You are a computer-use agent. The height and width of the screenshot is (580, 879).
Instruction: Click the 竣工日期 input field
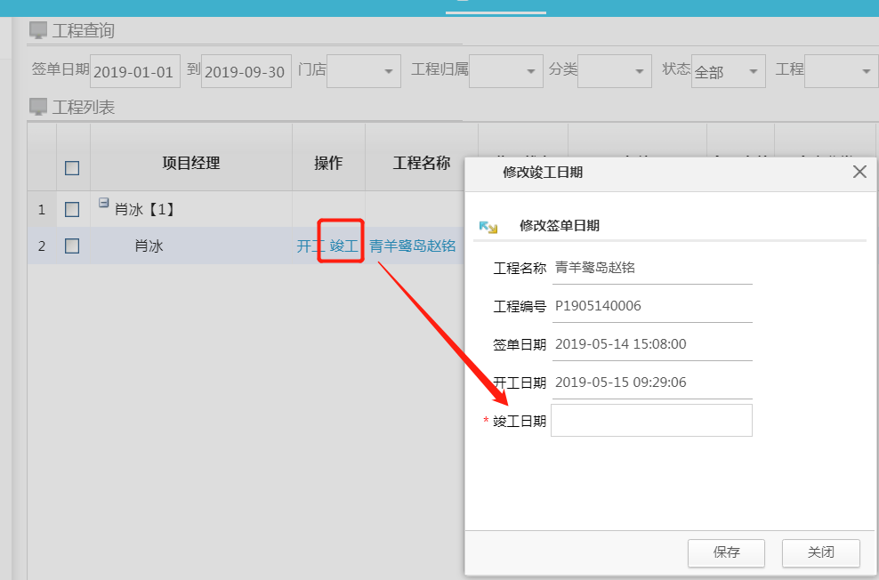pos(651,421)
